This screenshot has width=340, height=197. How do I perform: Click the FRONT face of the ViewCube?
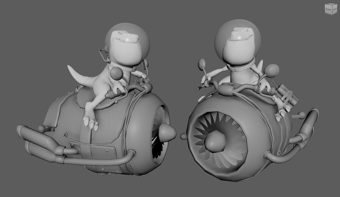pyautogui.click(x=328, y=9)
